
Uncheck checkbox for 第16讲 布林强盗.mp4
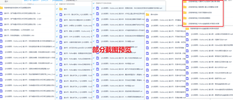pos(94,63)
